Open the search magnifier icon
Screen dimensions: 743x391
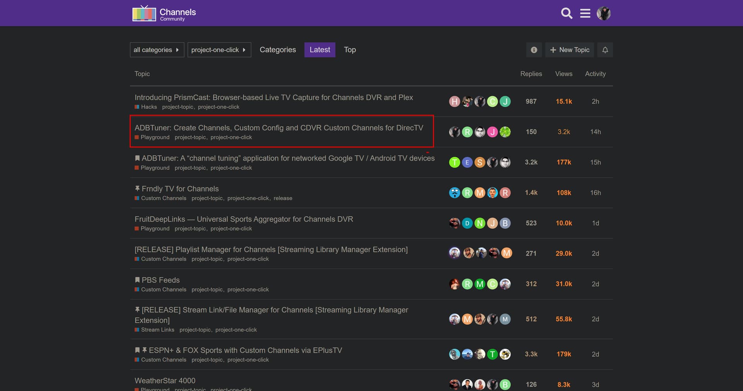[567, 14]
